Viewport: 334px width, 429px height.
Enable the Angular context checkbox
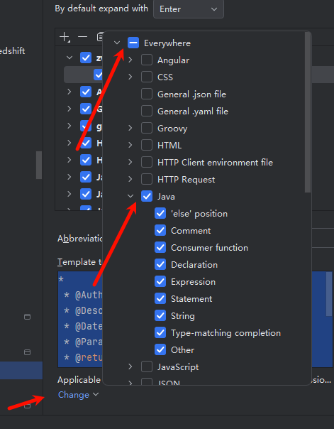pyautogui.click(x=147, y=60)
